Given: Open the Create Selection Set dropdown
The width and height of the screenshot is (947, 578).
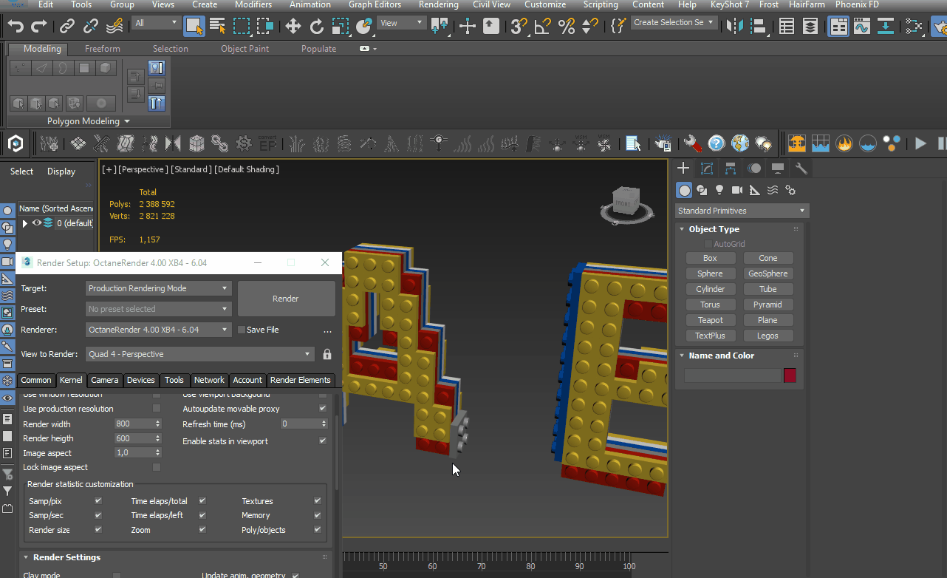Looking at the screenshot, I should pyautogui.click(x=674, y=23).
